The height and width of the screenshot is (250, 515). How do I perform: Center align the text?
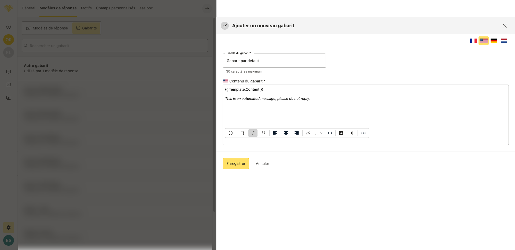(x=286, y=133)
